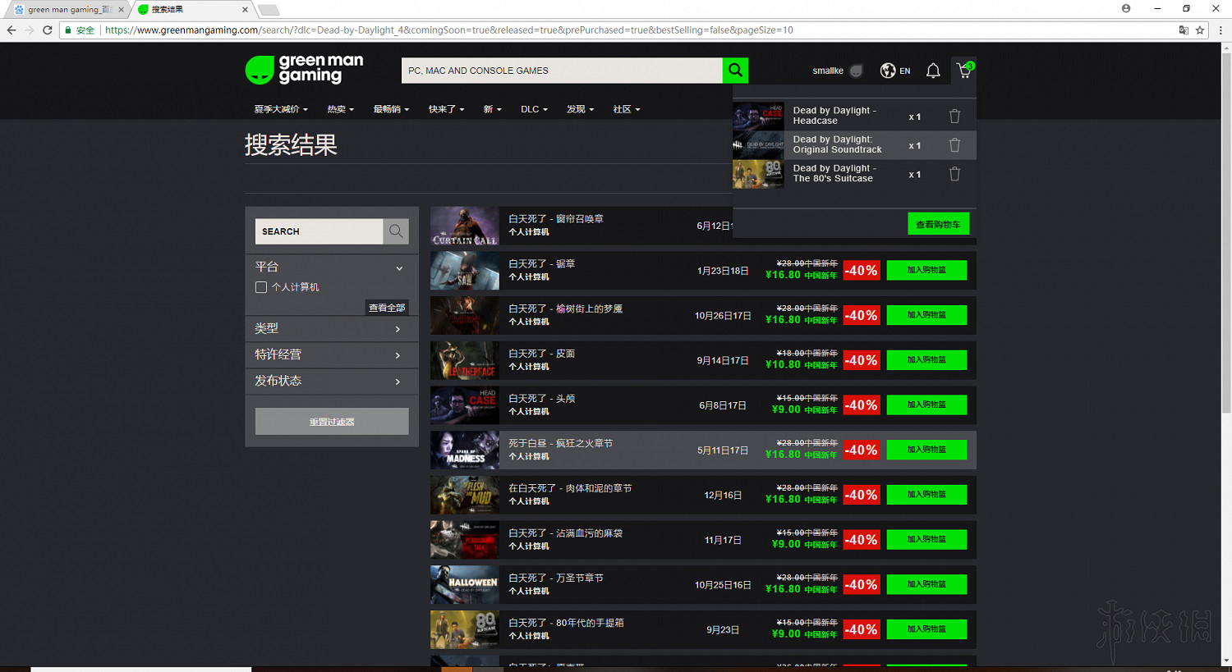Click the PC, MAC AND CONSOLE GAMES search field

tap(562, 71)
